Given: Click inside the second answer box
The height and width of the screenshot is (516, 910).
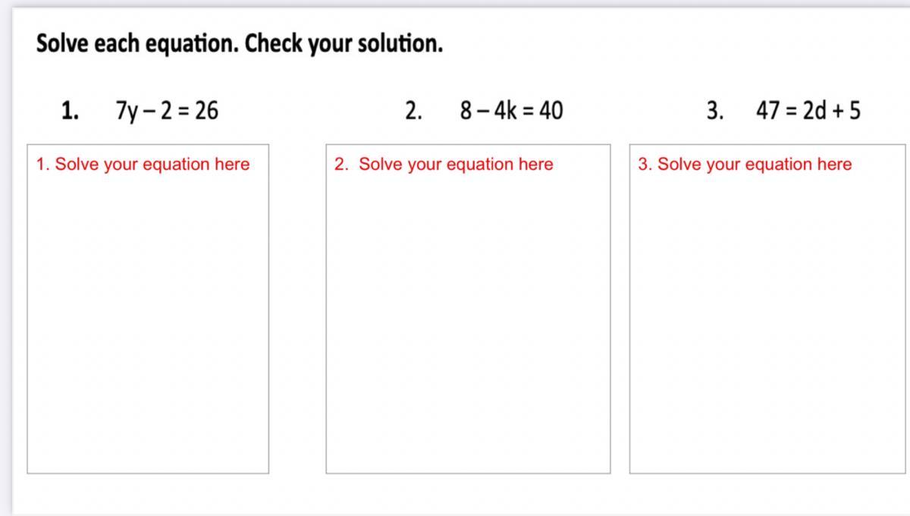Looking at the screenshot, I should [468, 309].
